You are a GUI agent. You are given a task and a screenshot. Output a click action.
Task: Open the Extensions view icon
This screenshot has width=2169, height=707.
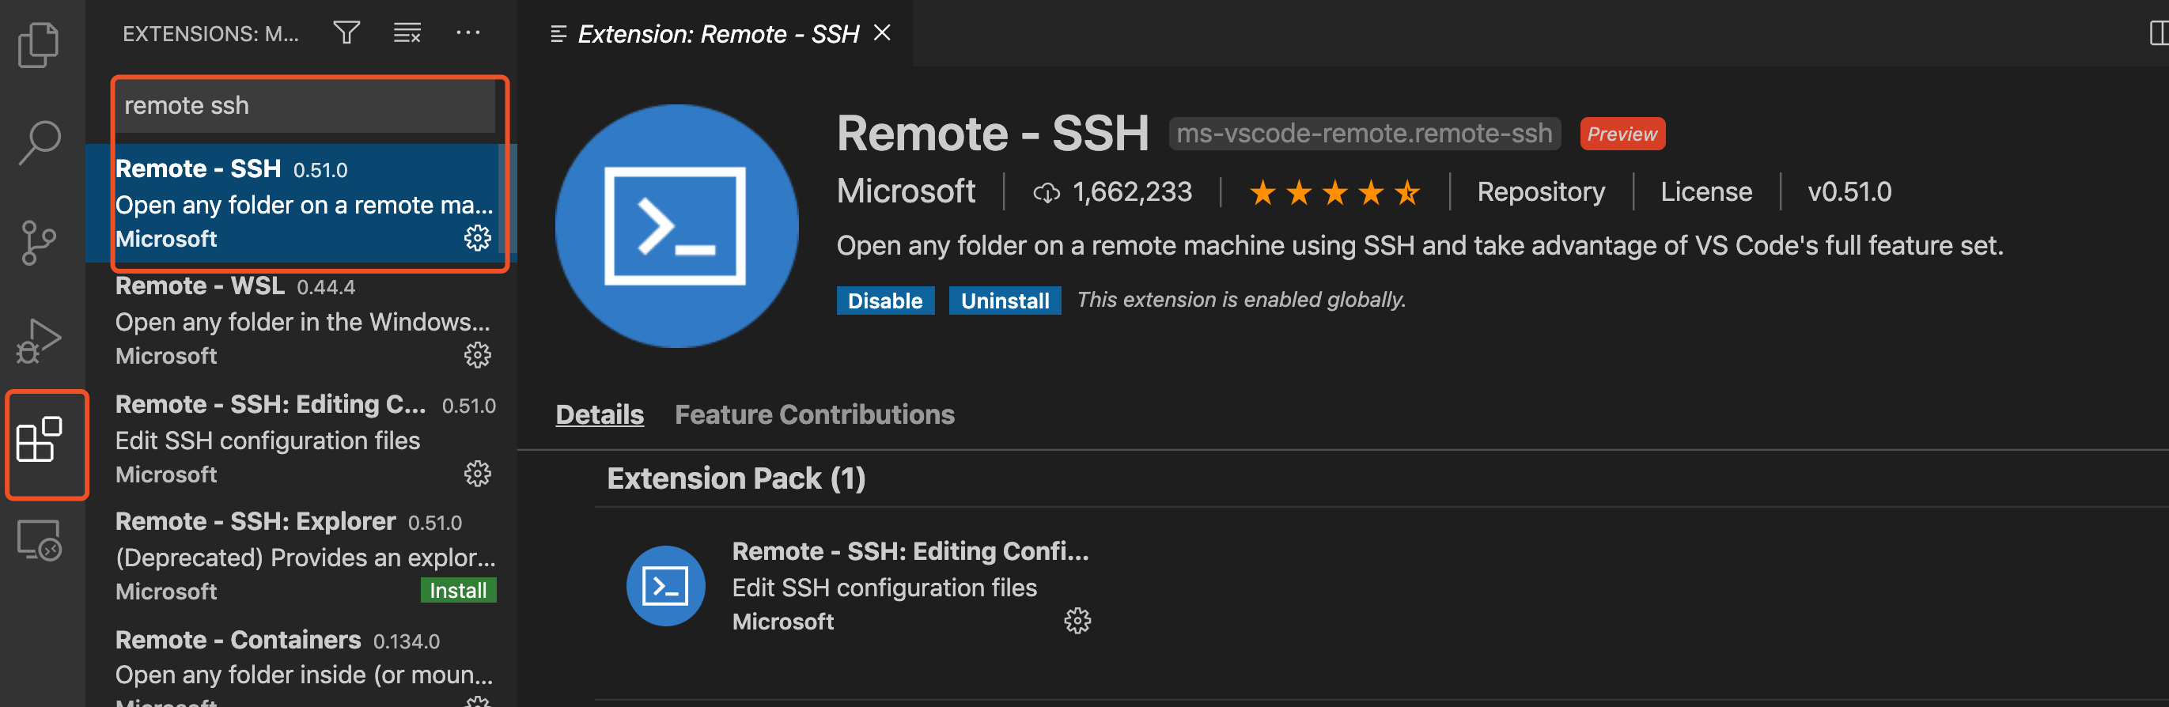tap(40, 440)
